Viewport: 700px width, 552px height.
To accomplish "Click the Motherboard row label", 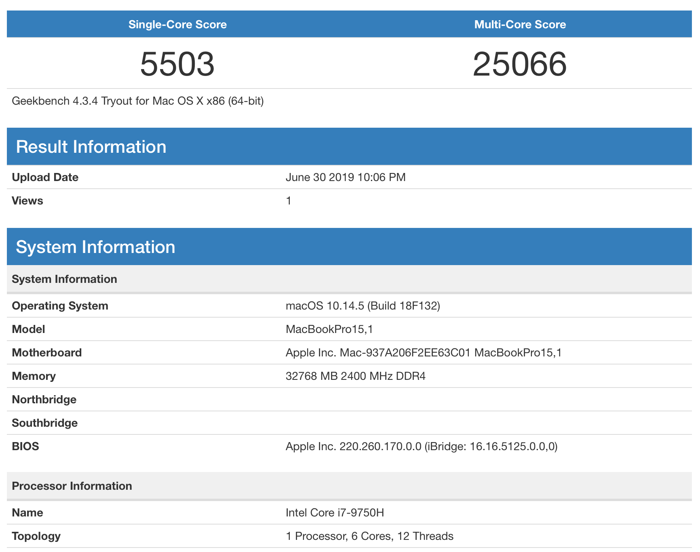I will [47, 353].
